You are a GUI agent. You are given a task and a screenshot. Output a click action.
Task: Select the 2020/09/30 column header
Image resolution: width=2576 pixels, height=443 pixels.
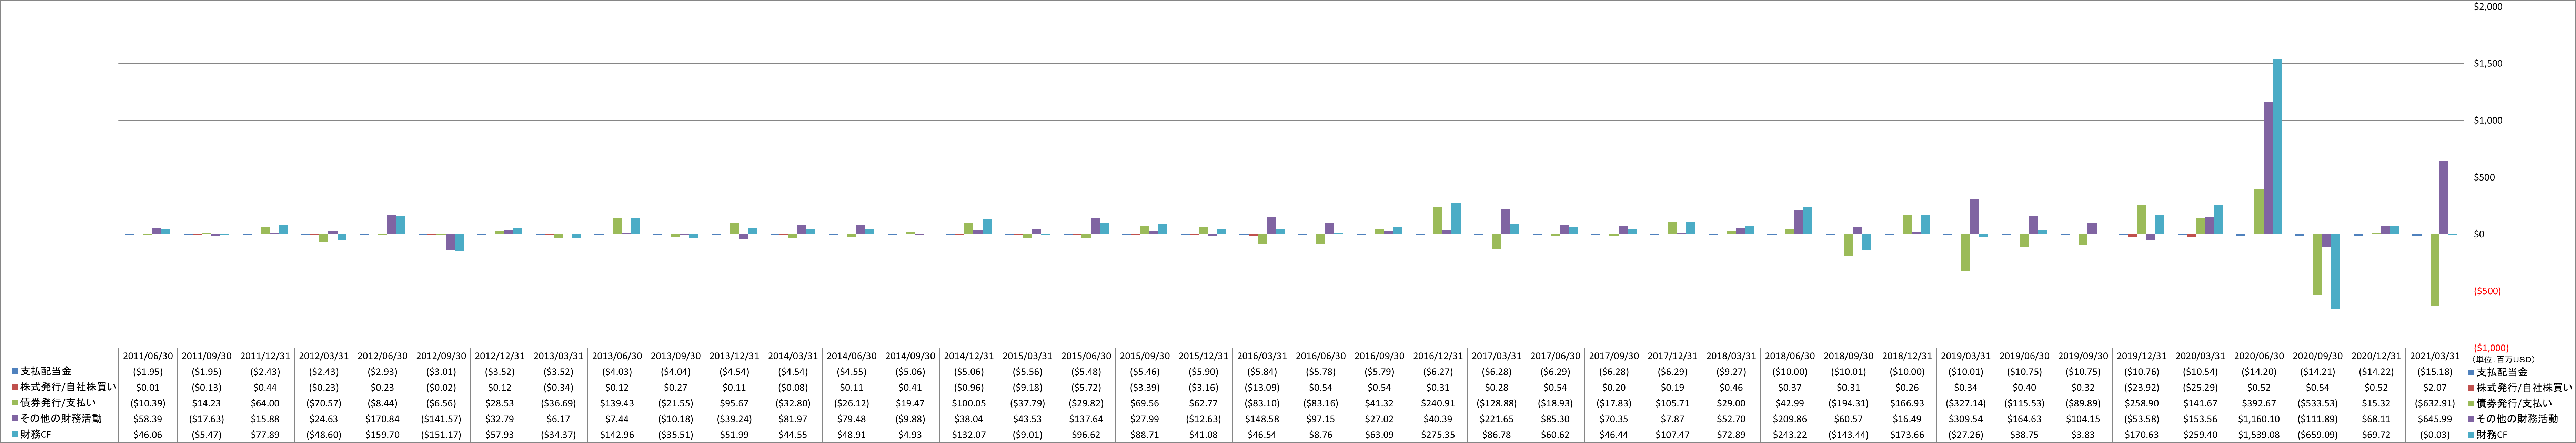2318,356
